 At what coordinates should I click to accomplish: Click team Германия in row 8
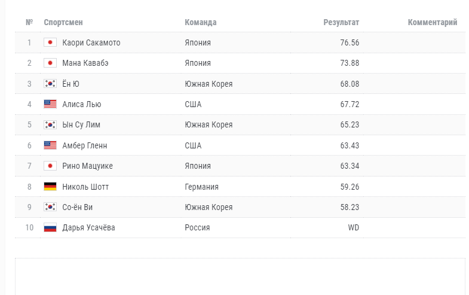click(202, 187)
